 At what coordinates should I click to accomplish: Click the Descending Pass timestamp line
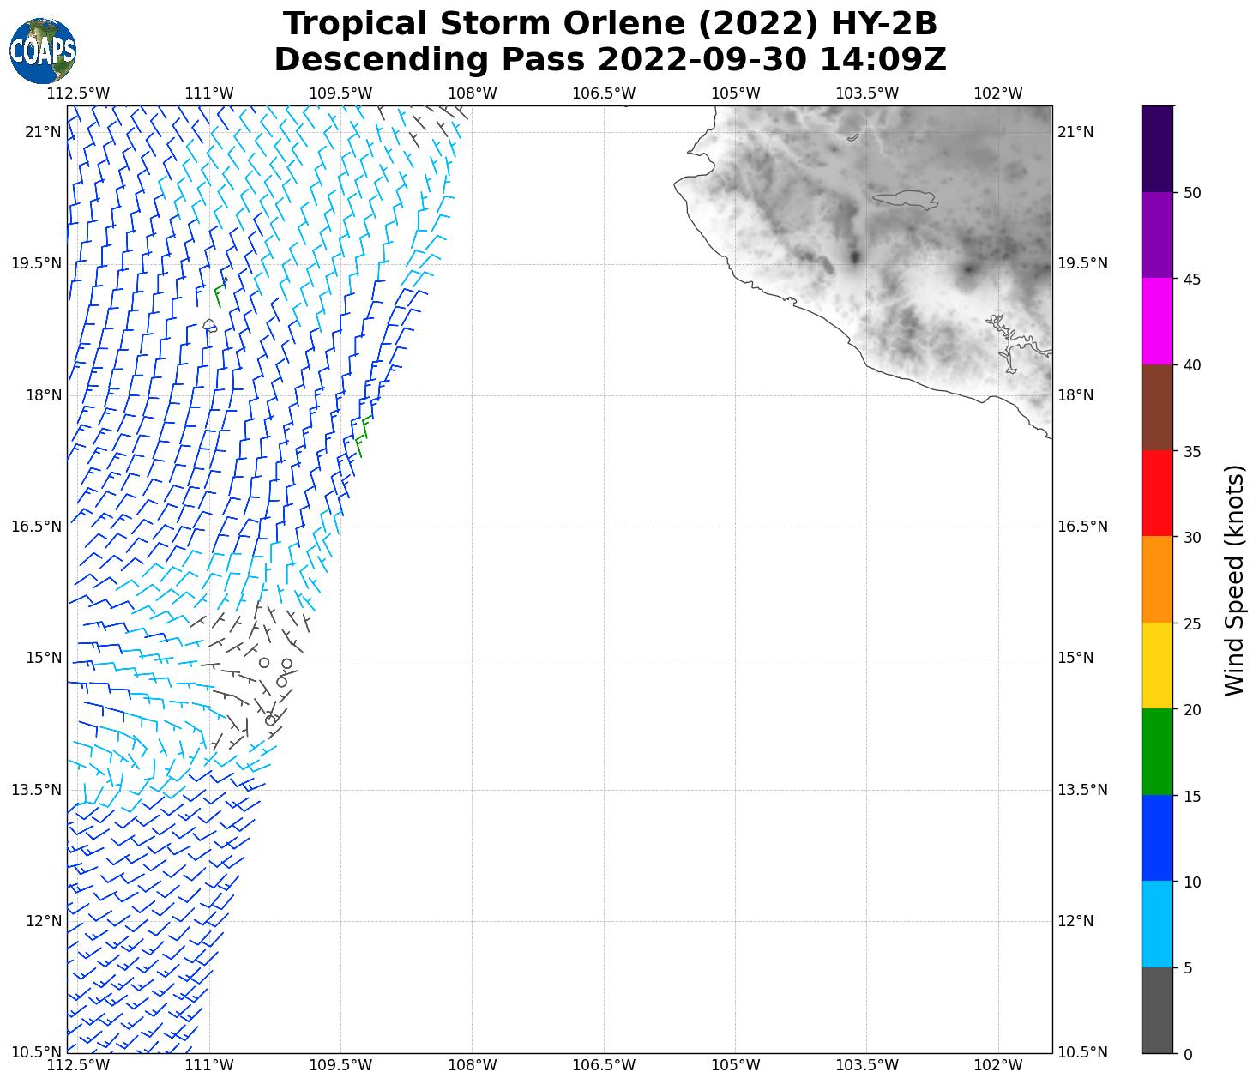tap(610, 60)
